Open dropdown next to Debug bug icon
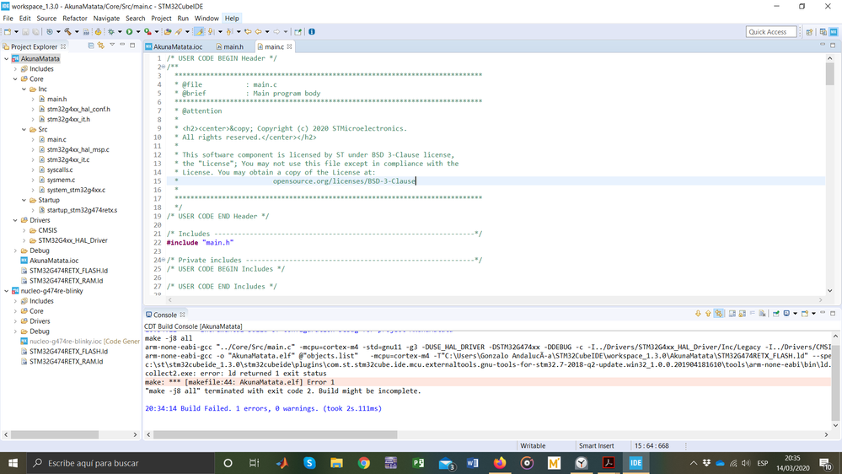This screenshot has height=474, width=842. tap(120, 32)
